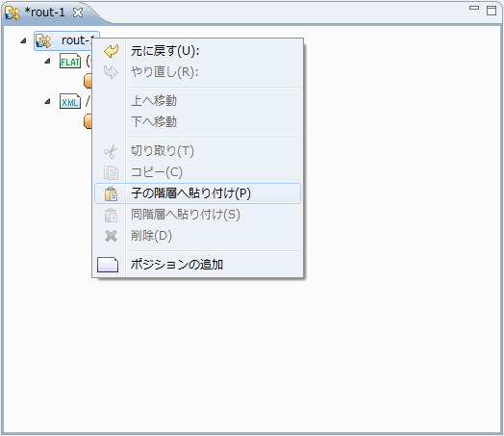Click the yellow undo arrow icon

tap(111, 51)
